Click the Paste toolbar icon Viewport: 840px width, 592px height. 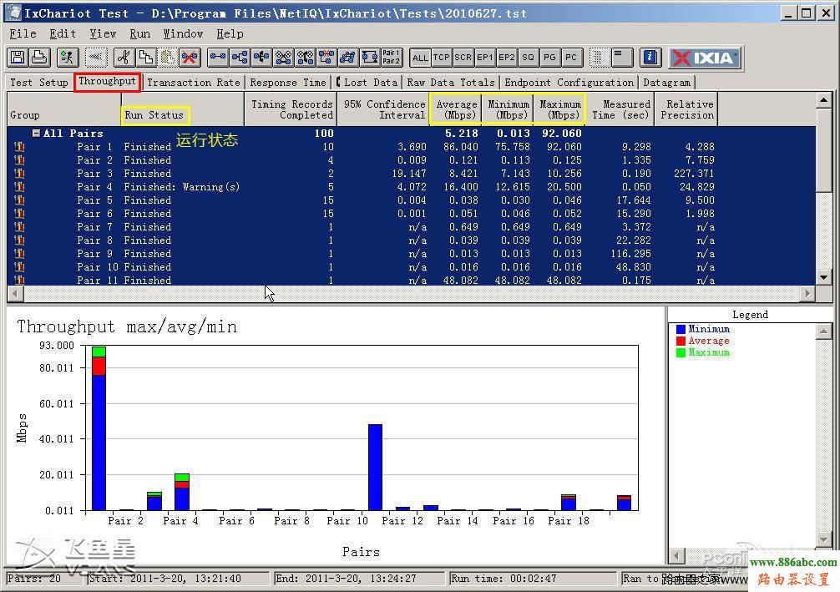[167, 58]
